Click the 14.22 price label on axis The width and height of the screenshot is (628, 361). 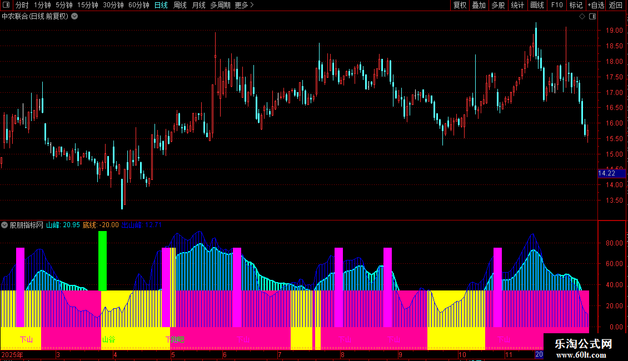click(611, 173)
